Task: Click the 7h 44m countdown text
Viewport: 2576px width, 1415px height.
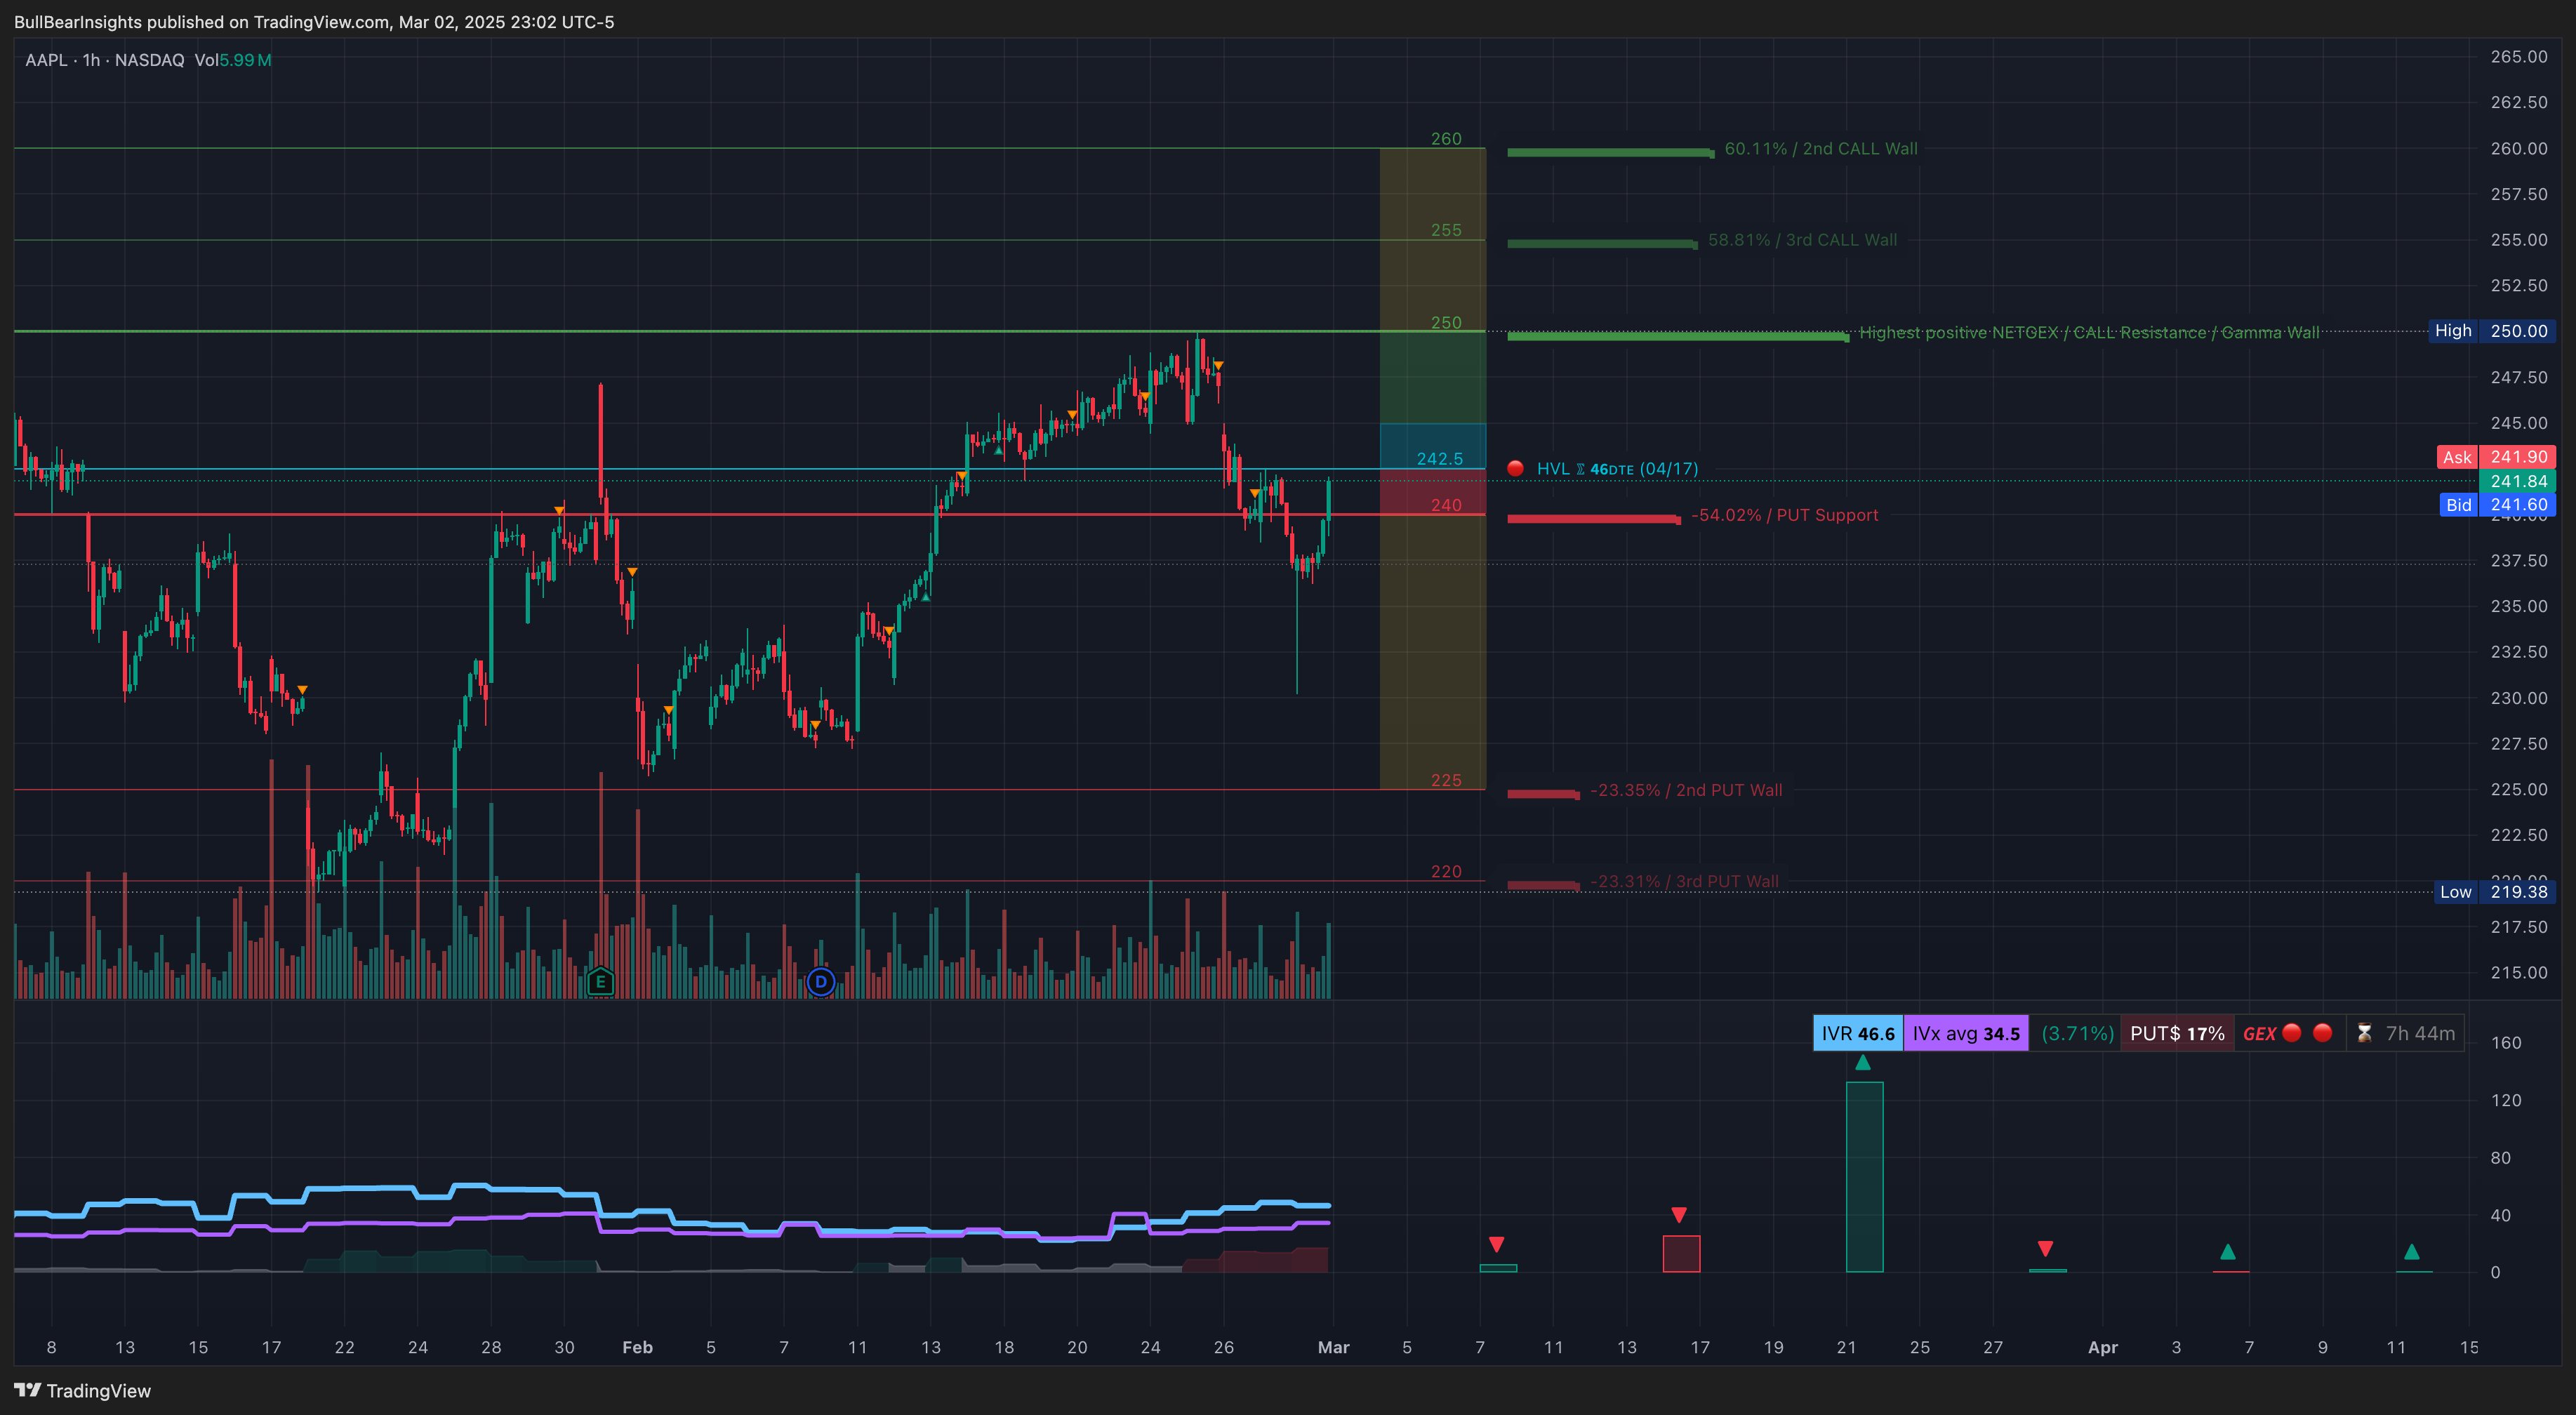Action: pos(2420,1033)
